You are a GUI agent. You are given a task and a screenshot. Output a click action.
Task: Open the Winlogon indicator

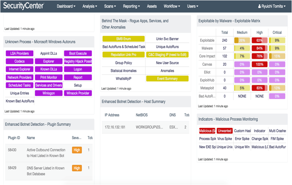(x=49, y=93)
